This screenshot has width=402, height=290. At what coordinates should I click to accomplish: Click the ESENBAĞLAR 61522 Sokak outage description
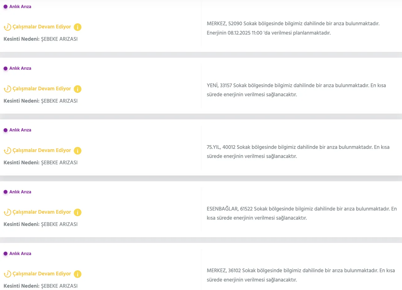tap(301, 213)
